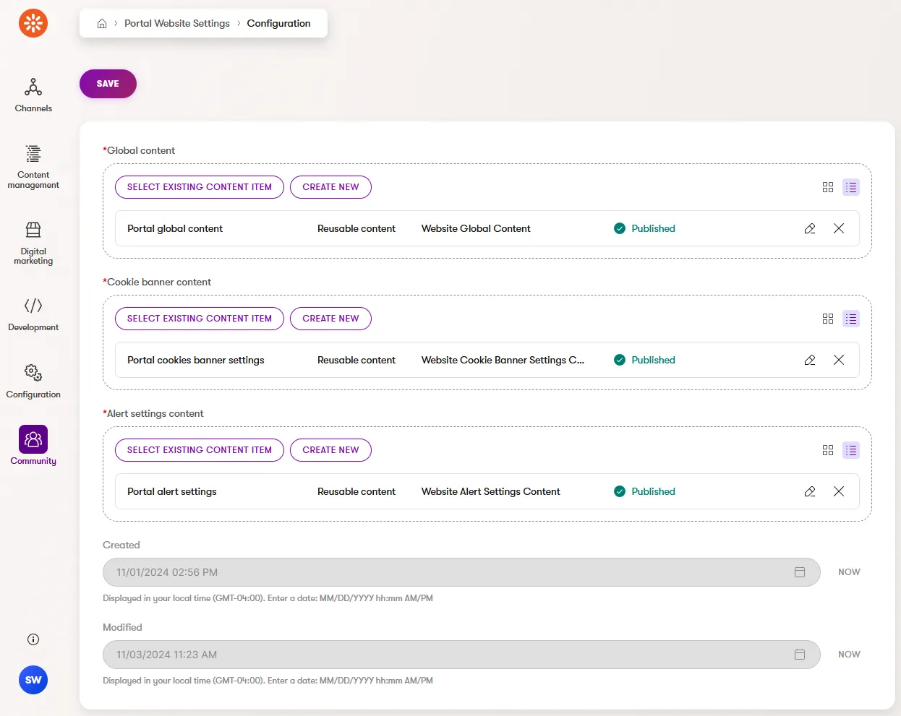Viewport: 901px width, 716px height.
Task: Open Community section in sidebar
Action: (33, 445)
